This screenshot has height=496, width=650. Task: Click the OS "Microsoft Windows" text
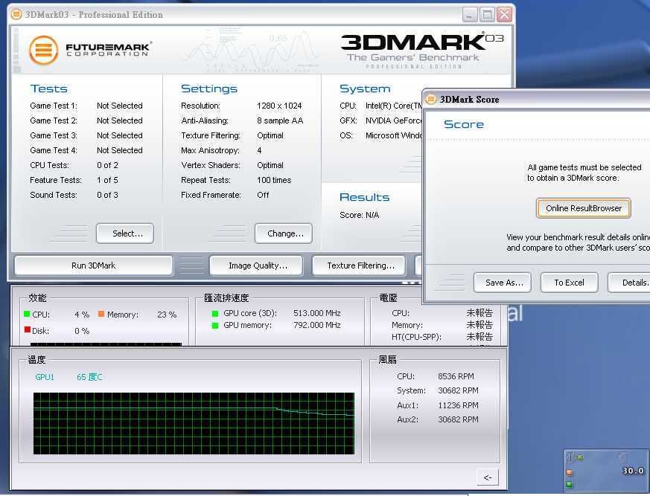tap(393, 135)
